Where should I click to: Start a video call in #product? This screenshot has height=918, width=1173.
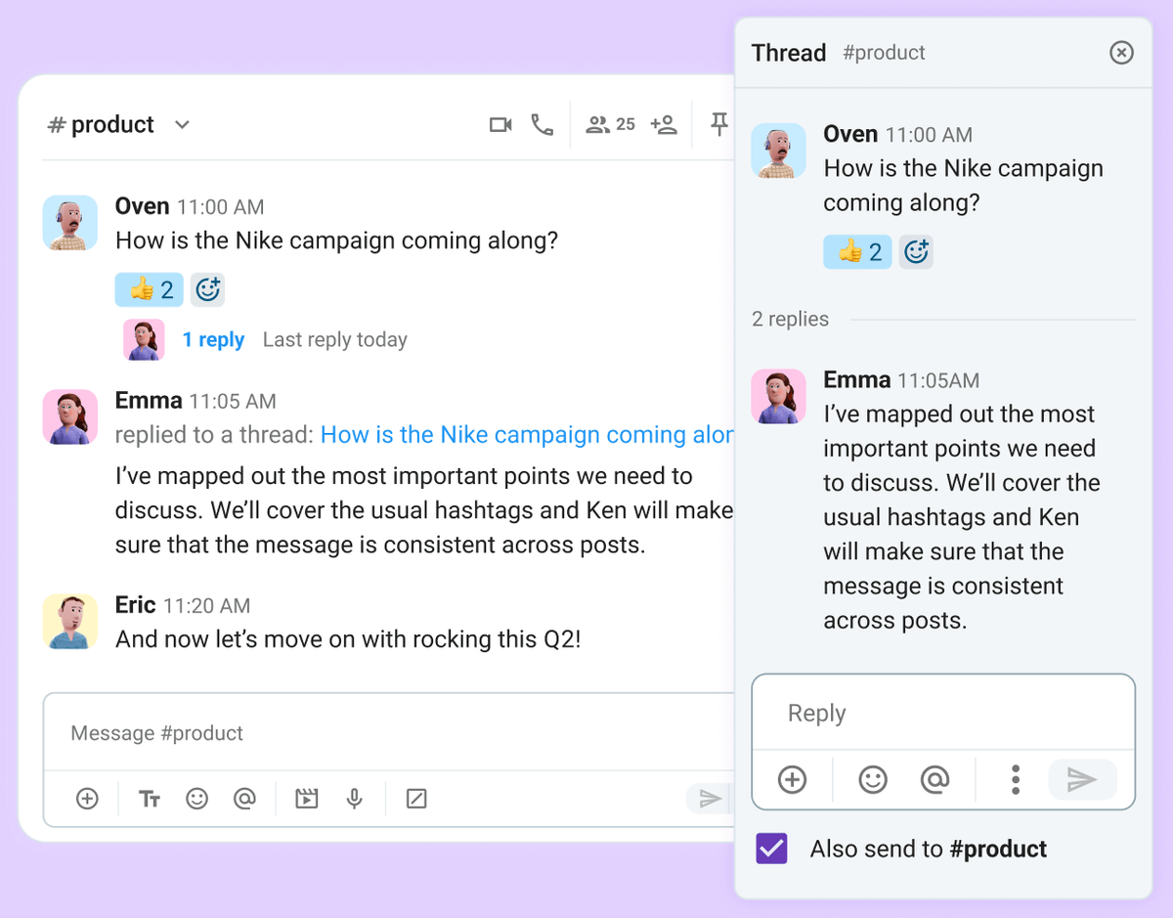(x=500, y=124)
